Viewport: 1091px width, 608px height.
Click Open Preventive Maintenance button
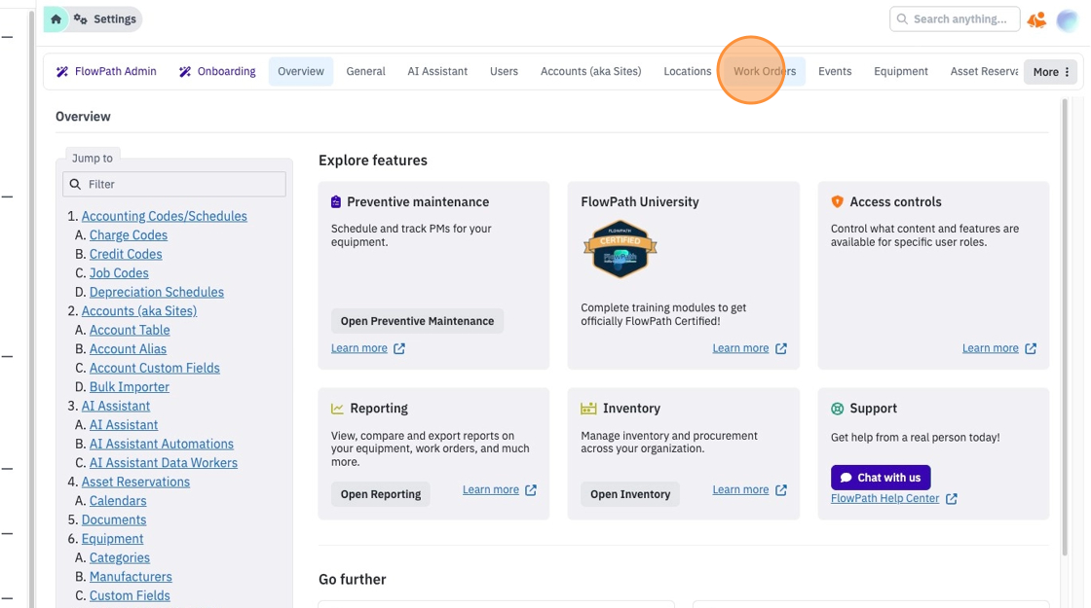click(417, 321)
